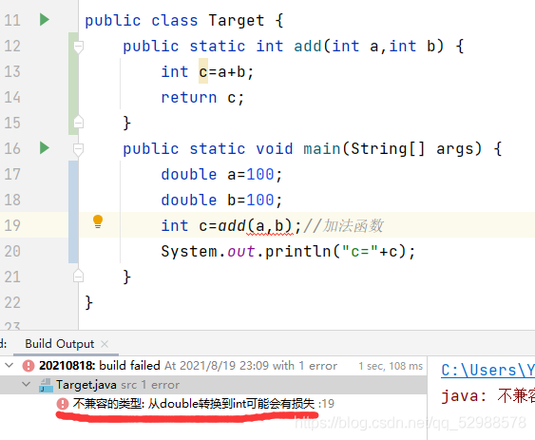Click class name Target on line 11
The width and height of the screenshot is (535, 440).
237,21
